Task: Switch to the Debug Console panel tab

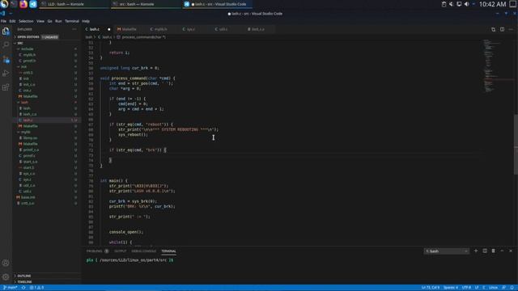Action: (x=144, y=251)
